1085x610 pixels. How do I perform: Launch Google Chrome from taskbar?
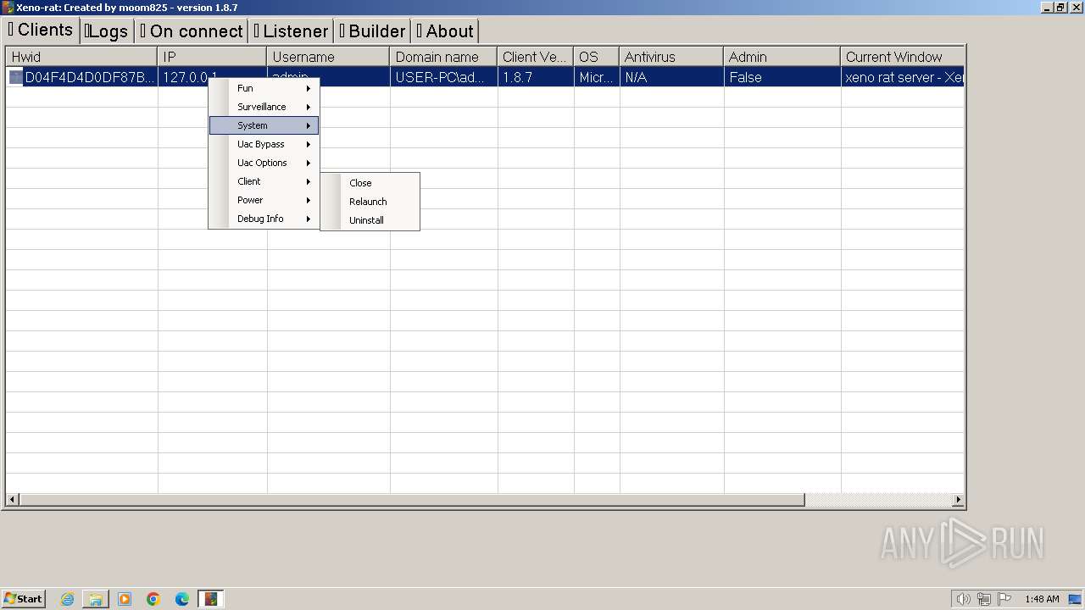click(153, 599)
